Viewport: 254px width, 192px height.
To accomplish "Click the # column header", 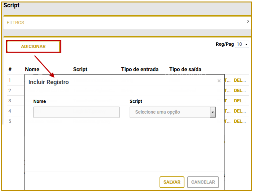I will (x=10, y=69).
